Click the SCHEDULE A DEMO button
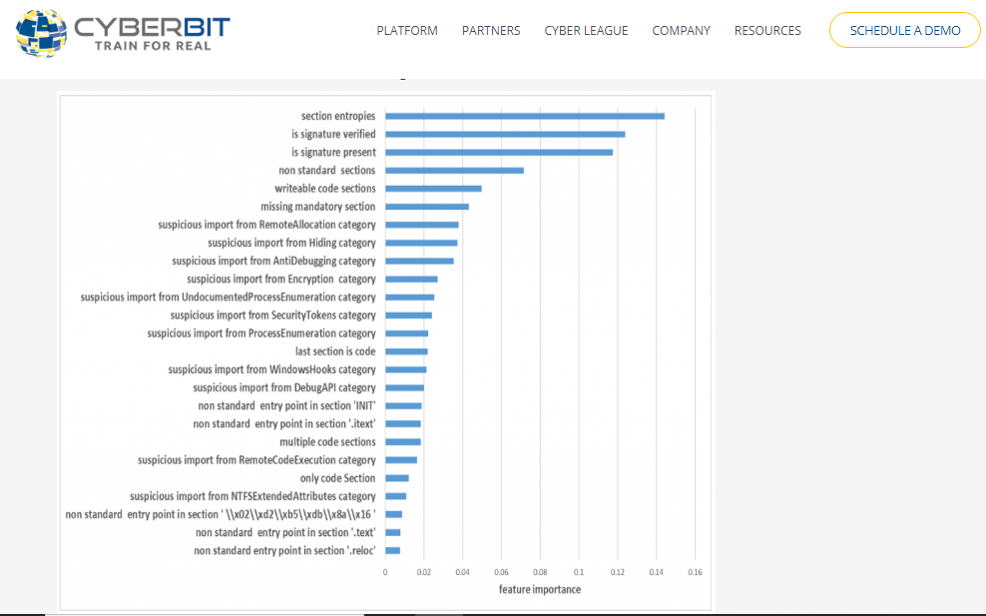This screenshot has width=986, height=616. [x=905, y=30]
